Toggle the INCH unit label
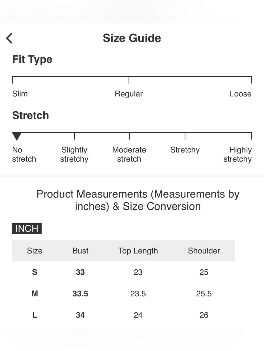The height and width of the screenshot is (351, 264). [x=27, y=228]
